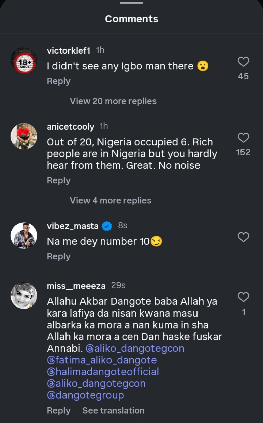The width and height of the screenshot is (263, 423).
Task: Tap vibez_masta's profile photo
Action: (24, 236)
